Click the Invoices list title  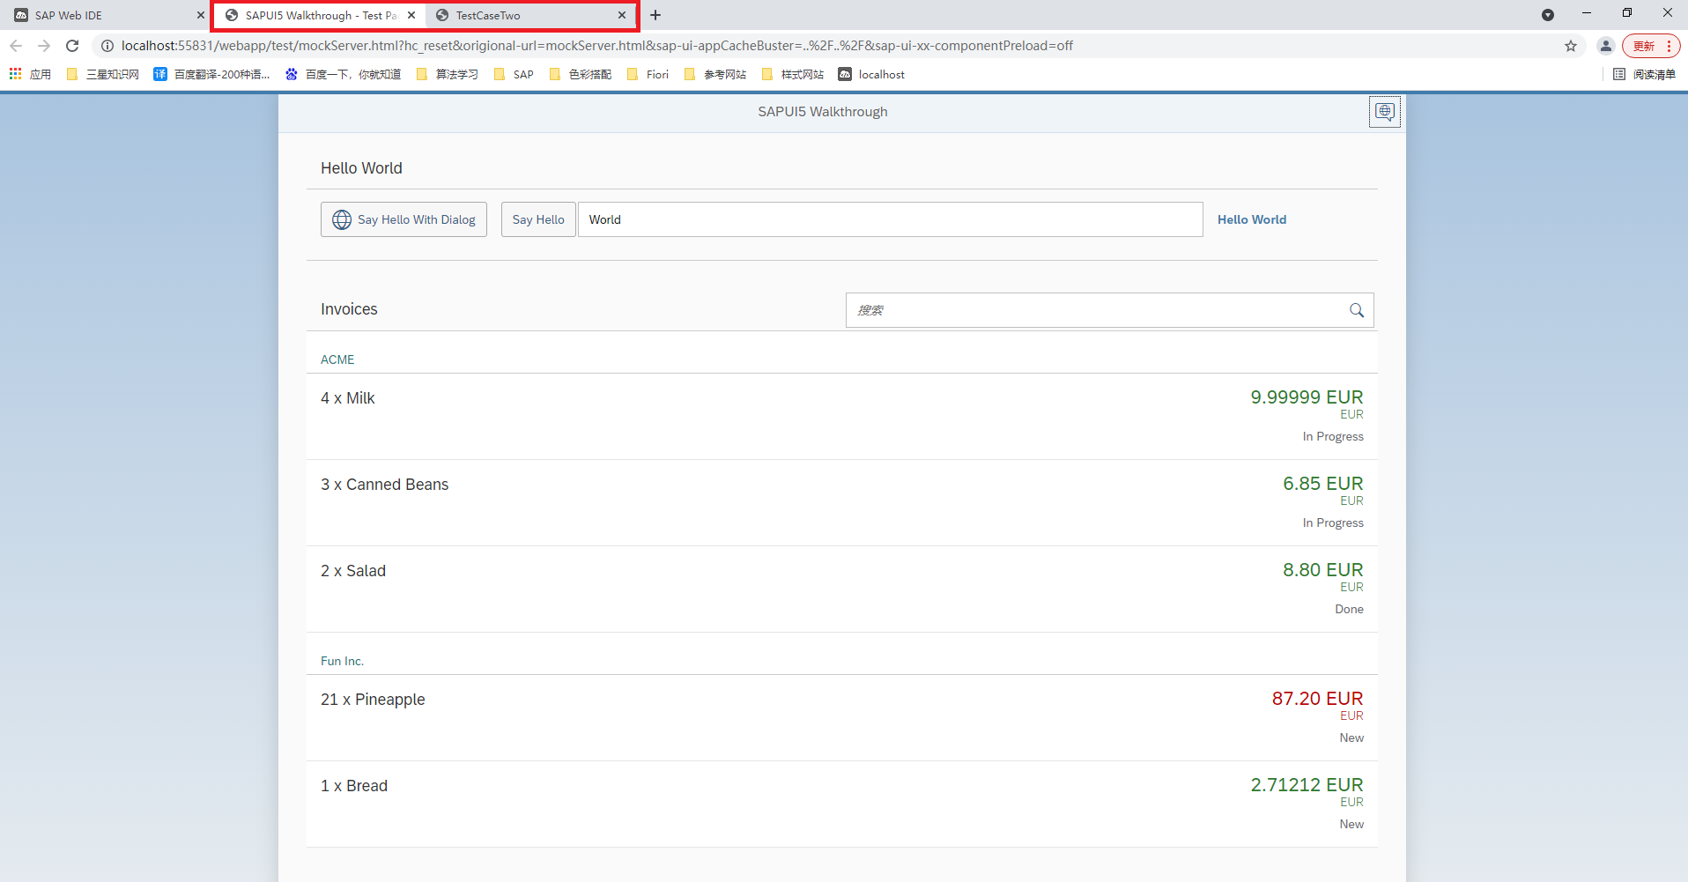tap(349, 309)
